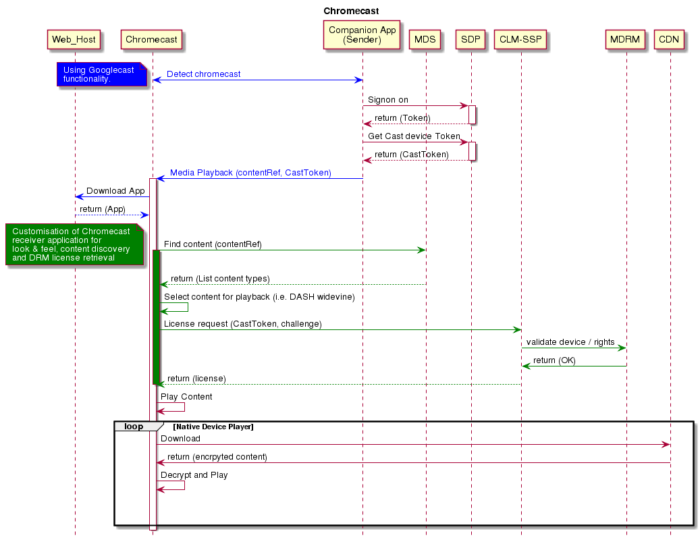
Task: Click the CLM-SSP participant box
Action: (520, 39)
